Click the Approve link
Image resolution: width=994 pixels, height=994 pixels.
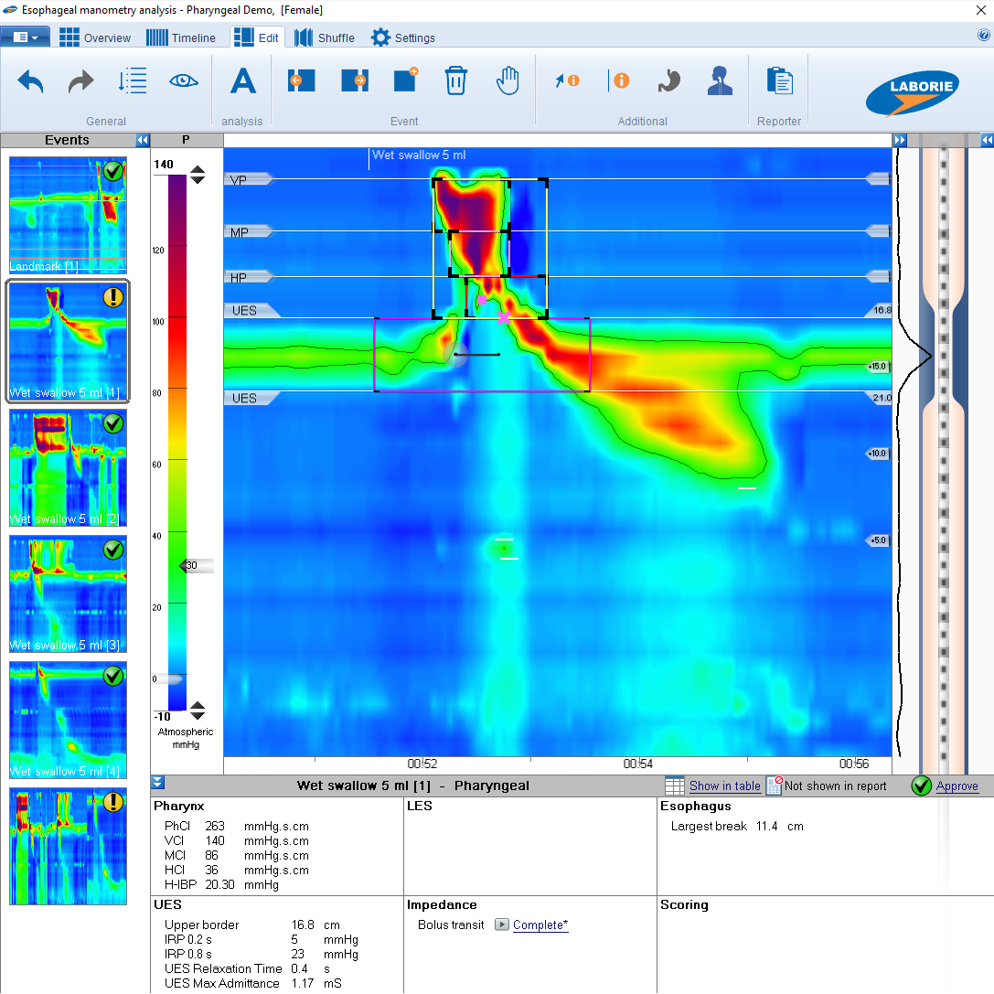pos(957,786)
